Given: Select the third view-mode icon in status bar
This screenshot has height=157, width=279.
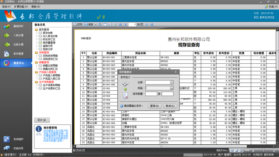Looking at the screenshot, I should (241, 150).
